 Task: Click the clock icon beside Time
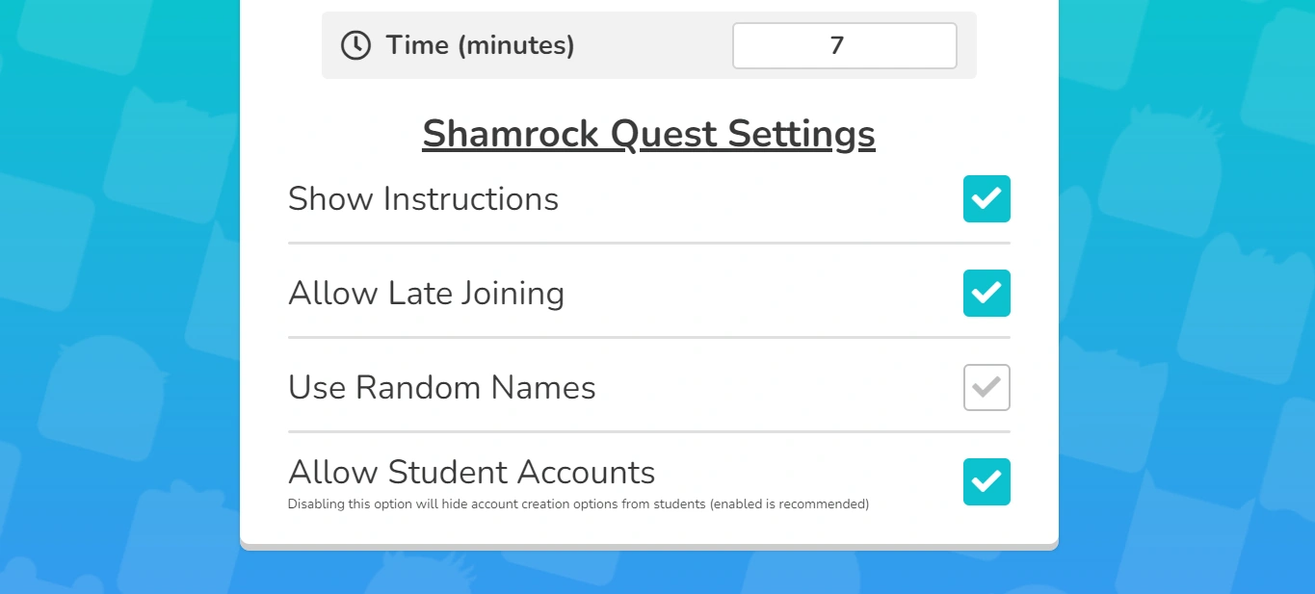coord(355,45)
